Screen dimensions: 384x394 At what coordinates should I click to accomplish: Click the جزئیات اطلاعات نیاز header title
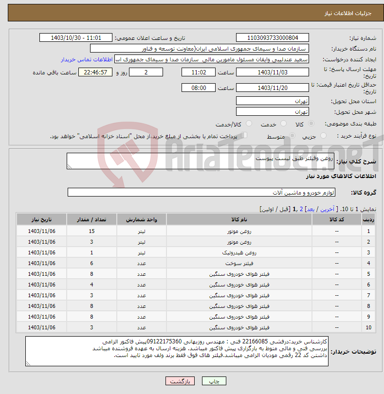(x=347, y=13)
